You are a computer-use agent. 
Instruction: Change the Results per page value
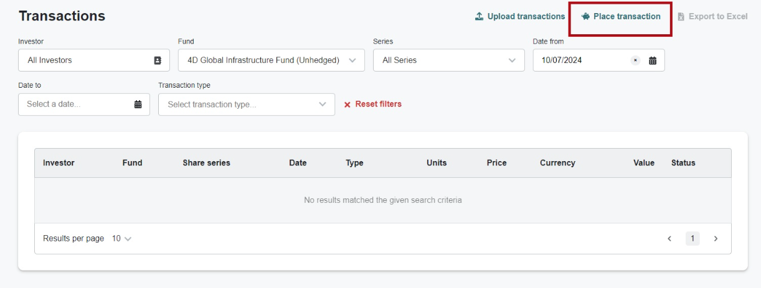click(x=122, y=239)
